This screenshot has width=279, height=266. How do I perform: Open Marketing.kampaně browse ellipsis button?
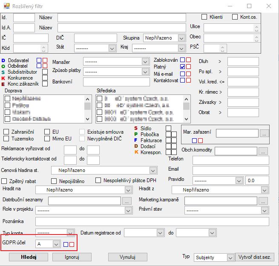(263, 201)
